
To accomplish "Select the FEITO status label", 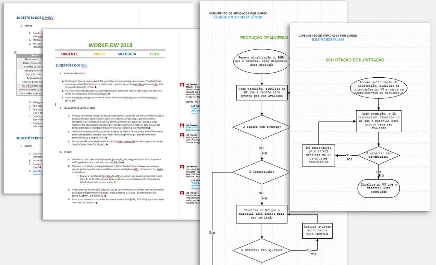I will click(154, 54).
